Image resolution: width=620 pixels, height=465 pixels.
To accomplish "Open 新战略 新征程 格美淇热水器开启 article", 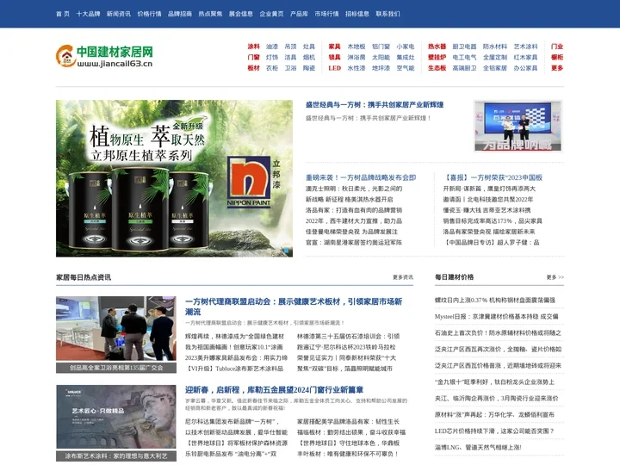I will click(x=349, y=199).
